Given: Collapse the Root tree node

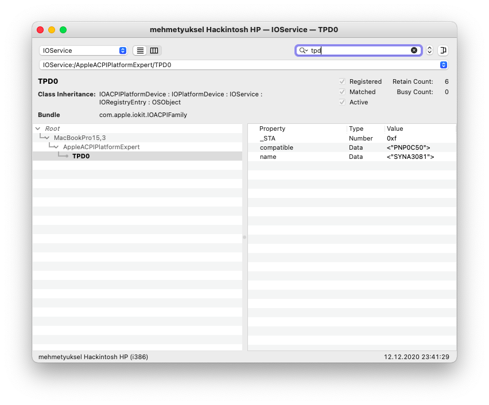Looking at the screenshot, I should point(38,129).
